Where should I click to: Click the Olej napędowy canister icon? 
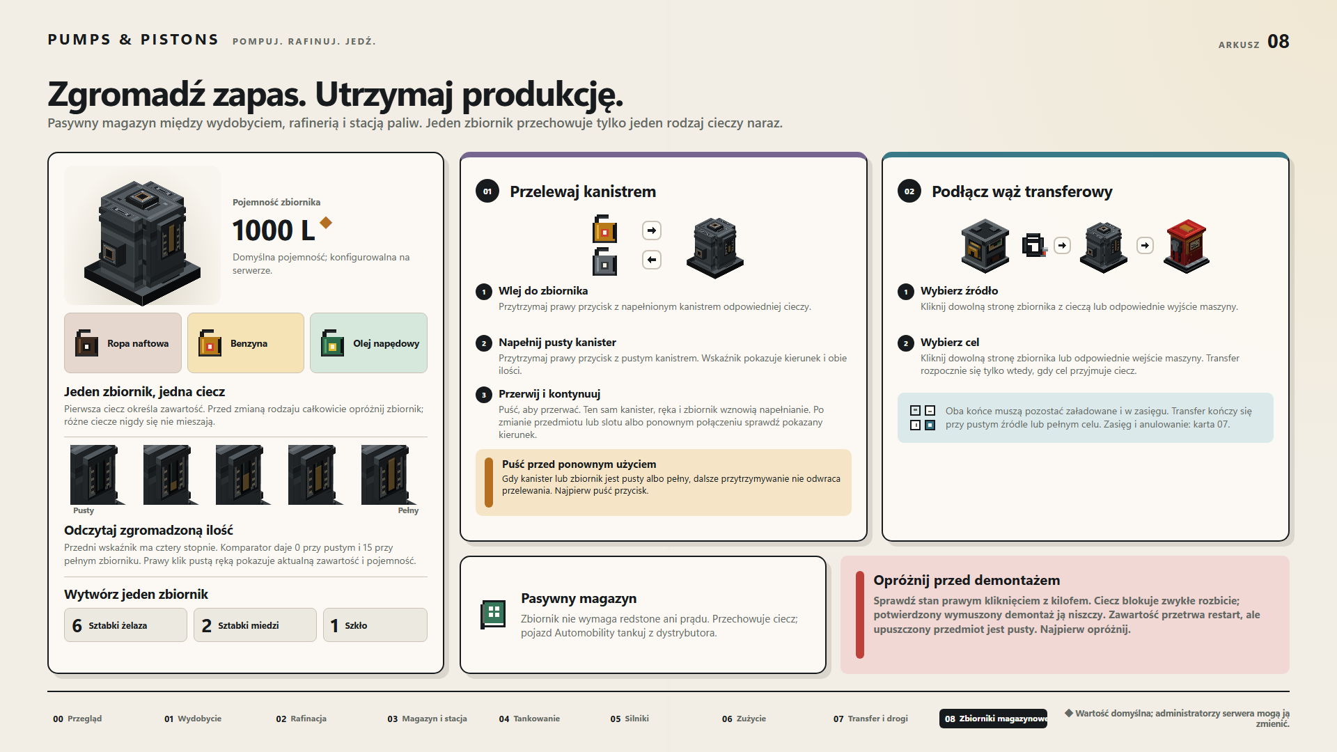pos(332,343)
